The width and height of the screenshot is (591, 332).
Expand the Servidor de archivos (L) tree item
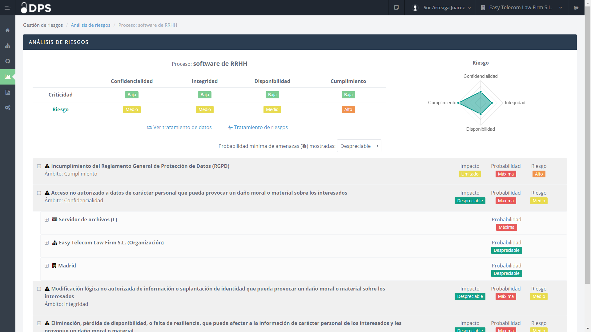click(47, 219)
